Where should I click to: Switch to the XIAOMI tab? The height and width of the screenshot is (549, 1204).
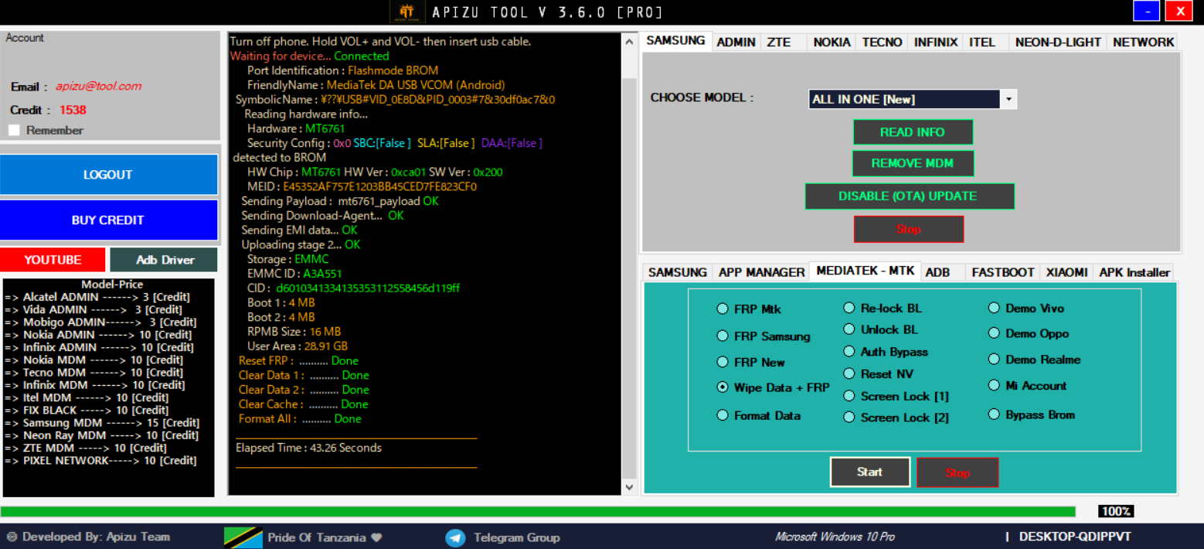pyautogui.click(x=1066, y=272)
